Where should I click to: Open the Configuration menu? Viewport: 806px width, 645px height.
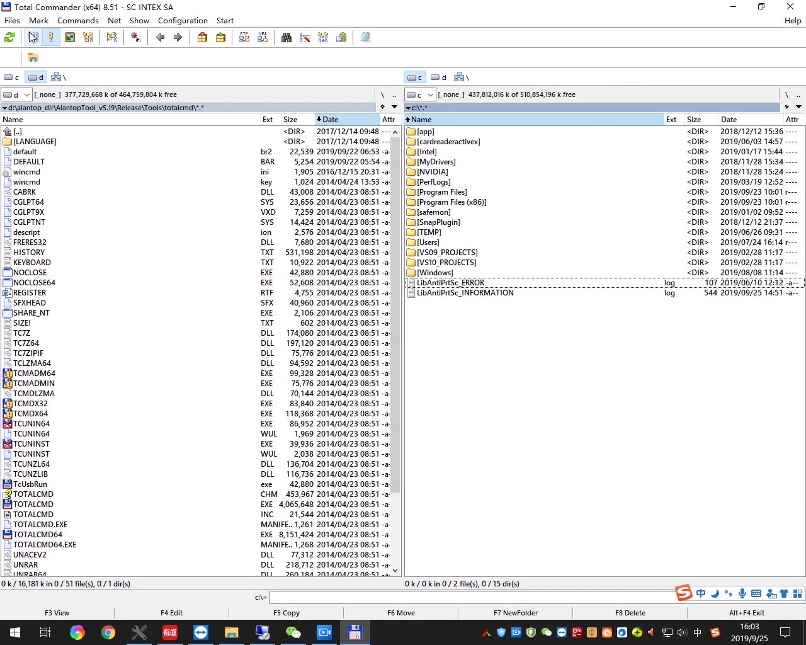click(x=183, y=20)
